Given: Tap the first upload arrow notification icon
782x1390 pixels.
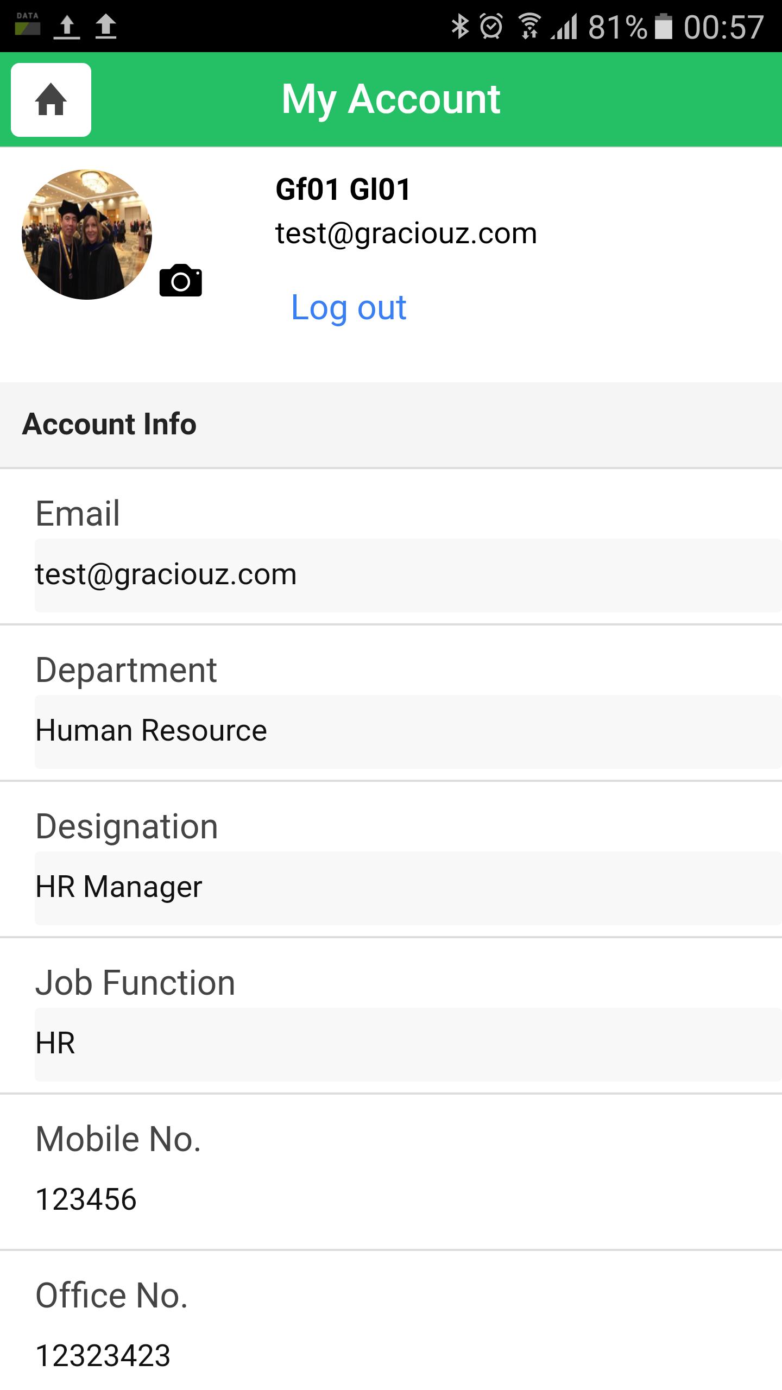Looking at the screenshot, I should pyautogui.click(x=67, y=26).
